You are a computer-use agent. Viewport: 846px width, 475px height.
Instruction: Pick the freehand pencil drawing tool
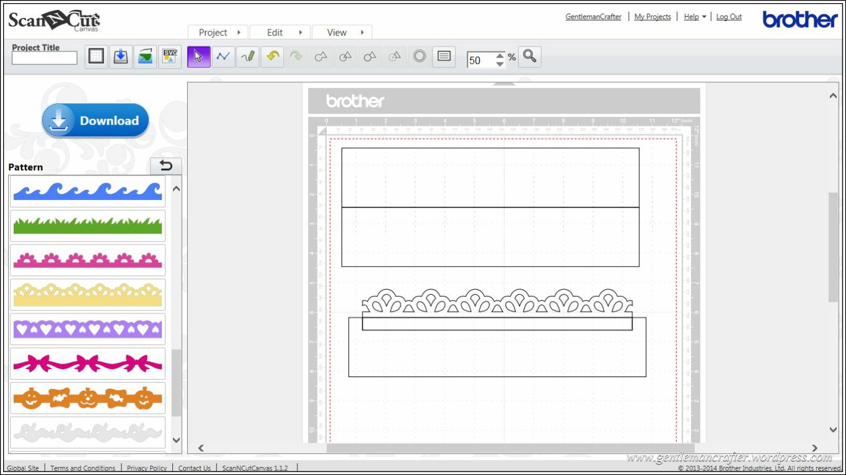[x=248, y=56]
